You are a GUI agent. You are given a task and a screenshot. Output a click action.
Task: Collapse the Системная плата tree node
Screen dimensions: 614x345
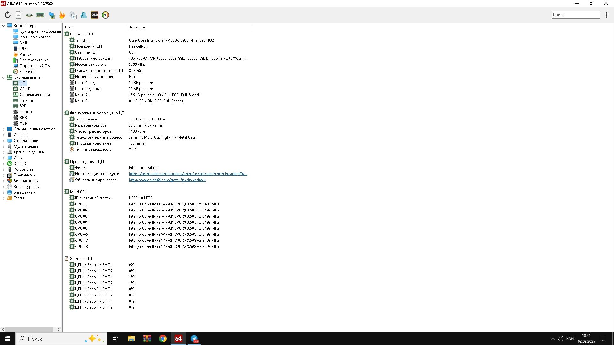[4, 77]
